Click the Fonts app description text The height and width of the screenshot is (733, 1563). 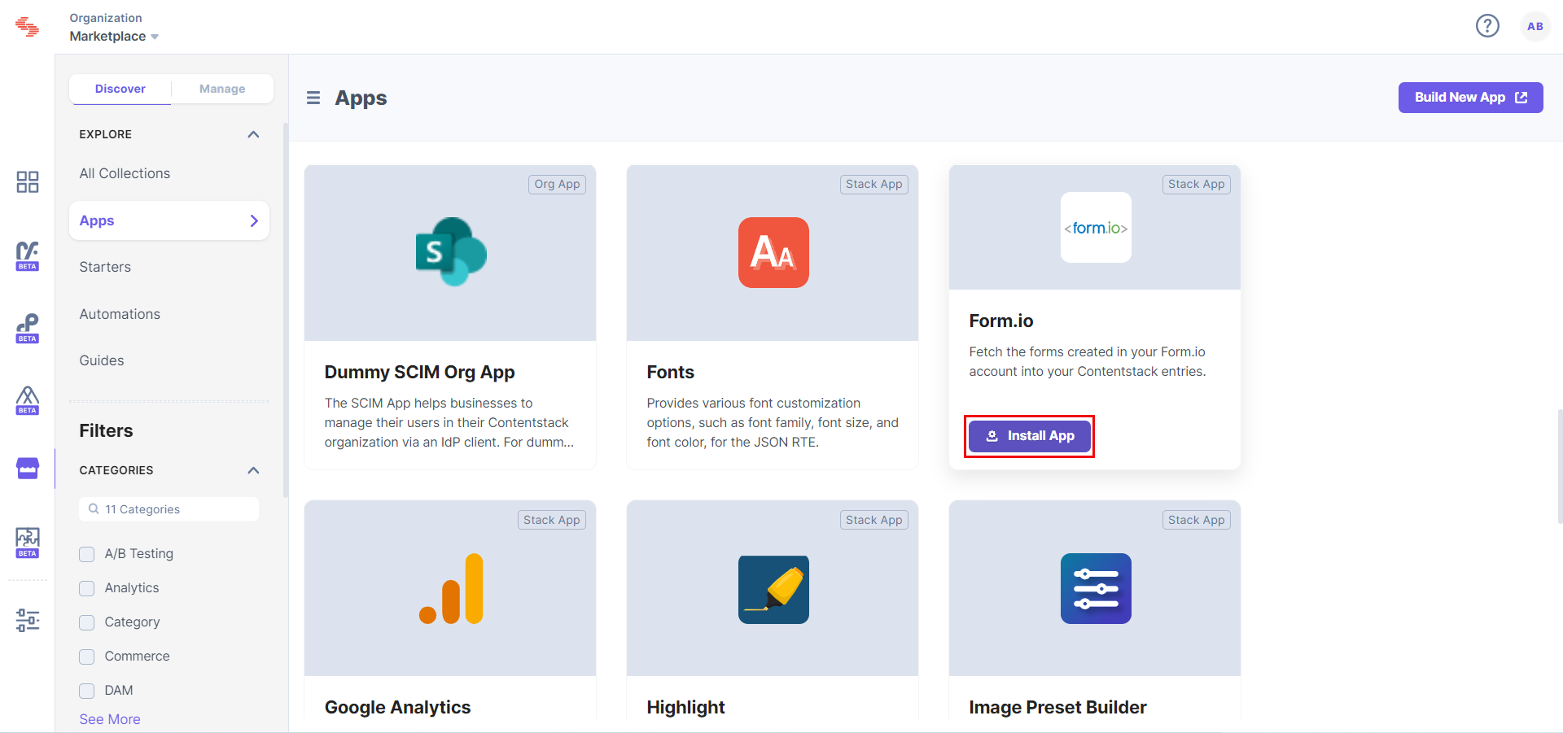coord(773,422)
